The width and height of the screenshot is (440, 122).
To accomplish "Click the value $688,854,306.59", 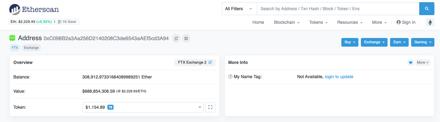I will point(98,91).
